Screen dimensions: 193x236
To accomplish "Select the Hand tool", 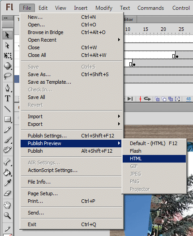I will (7, 205).
